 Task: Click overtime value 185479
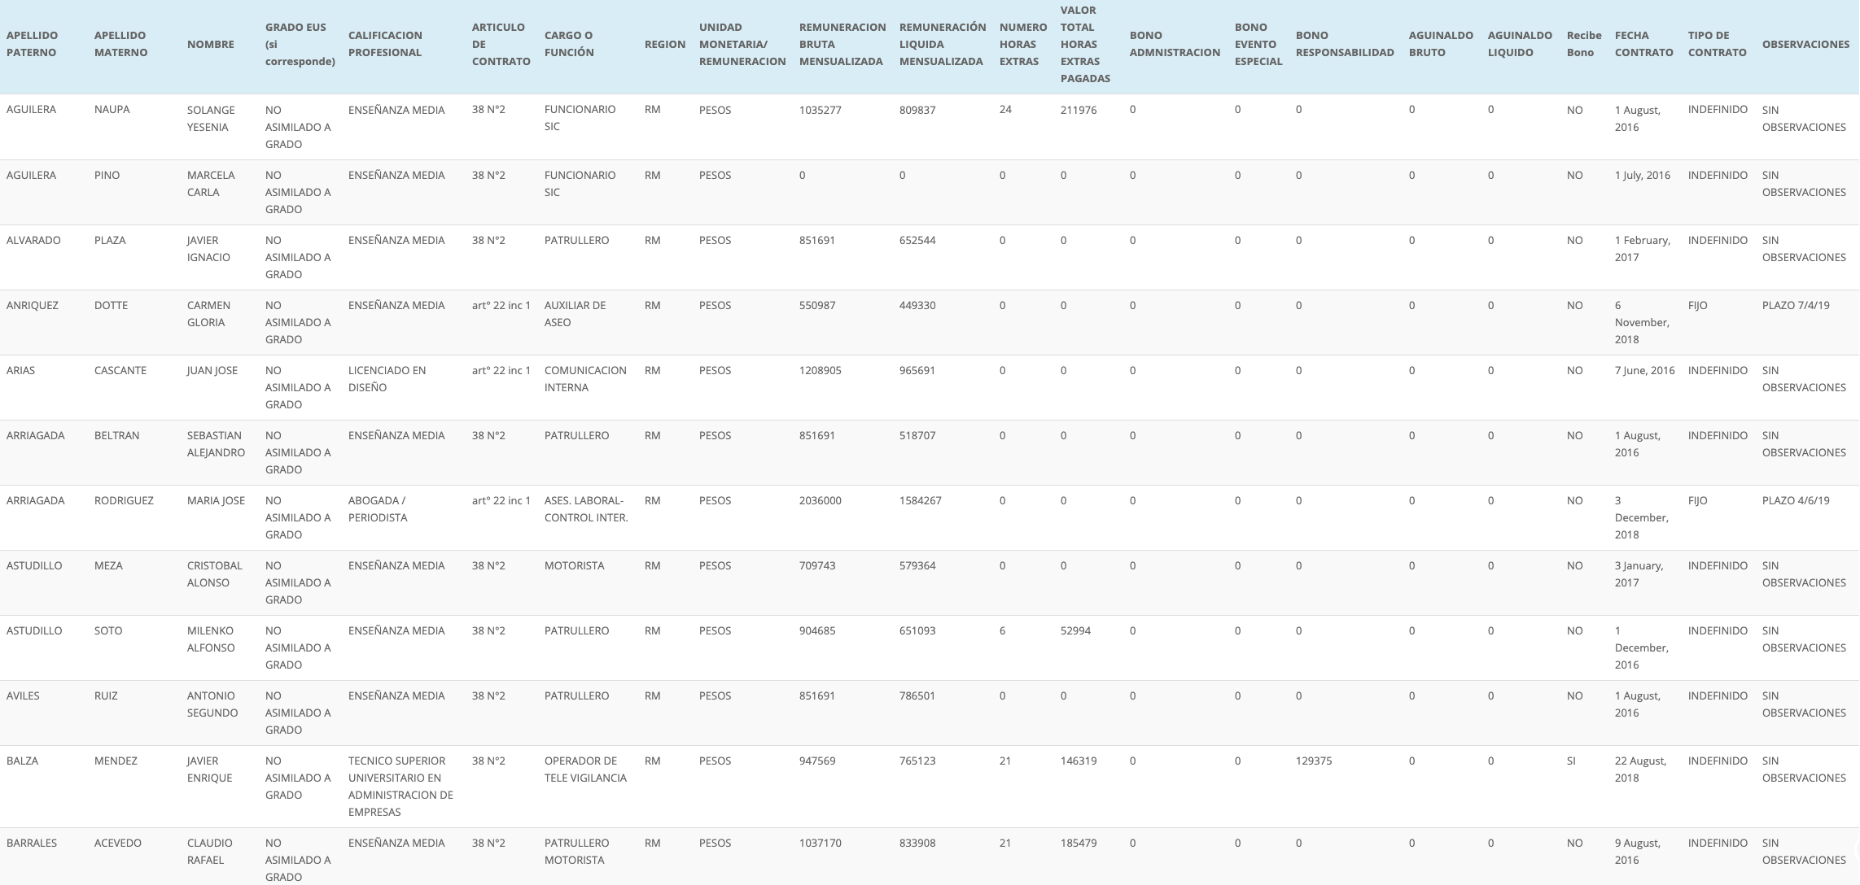tap(1079, 843)
